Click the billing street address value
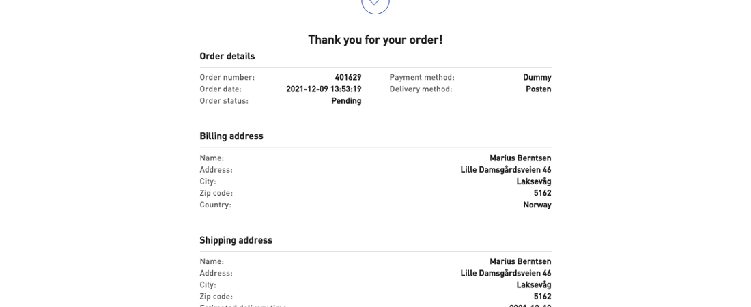Viewport: 751px width, 307px height. [x=505, y=170]
